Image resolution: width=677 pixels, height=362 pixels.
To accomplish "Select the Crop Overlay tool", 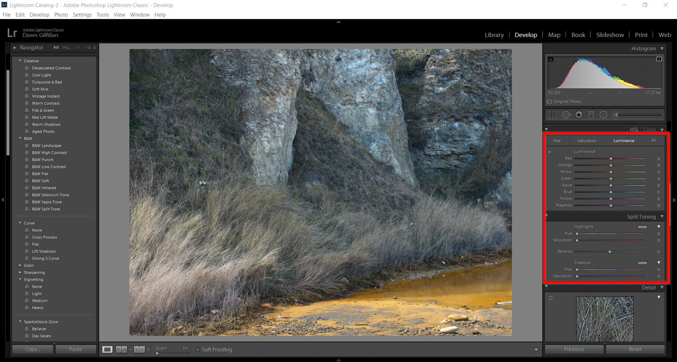I will pos(552,114).
